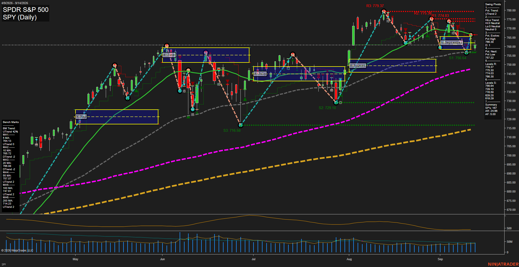
Task: Select the 4/9/2026 - 9/14/2026 date range text
Action: point(14,3)
